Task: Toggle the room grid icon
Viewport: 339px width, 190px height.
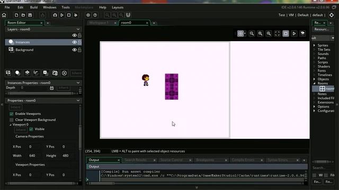Action: coord(240,34)
